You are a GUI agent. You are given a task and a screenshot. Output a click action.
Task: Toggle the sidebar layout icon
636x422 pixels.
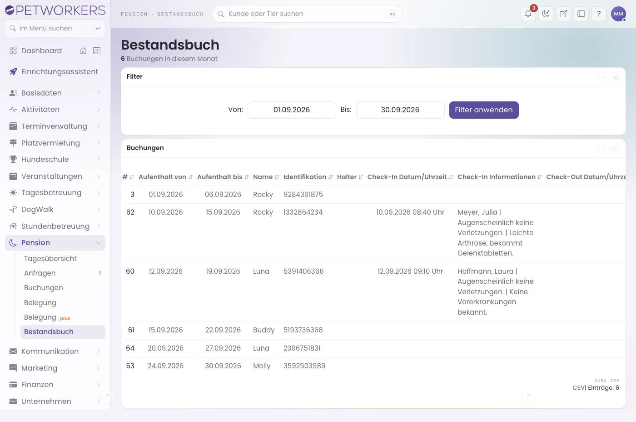(581, 14)
